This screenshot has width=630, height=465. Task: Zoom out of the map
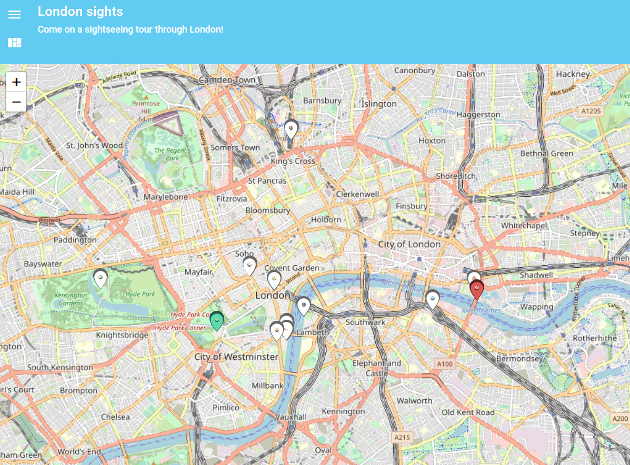[x=16, y=102]
